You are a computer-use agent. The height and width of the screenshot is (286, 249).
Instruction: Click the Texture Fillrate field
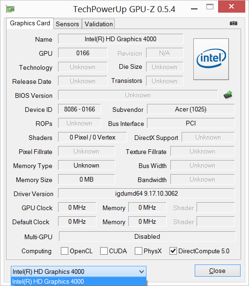pos(203,151)
